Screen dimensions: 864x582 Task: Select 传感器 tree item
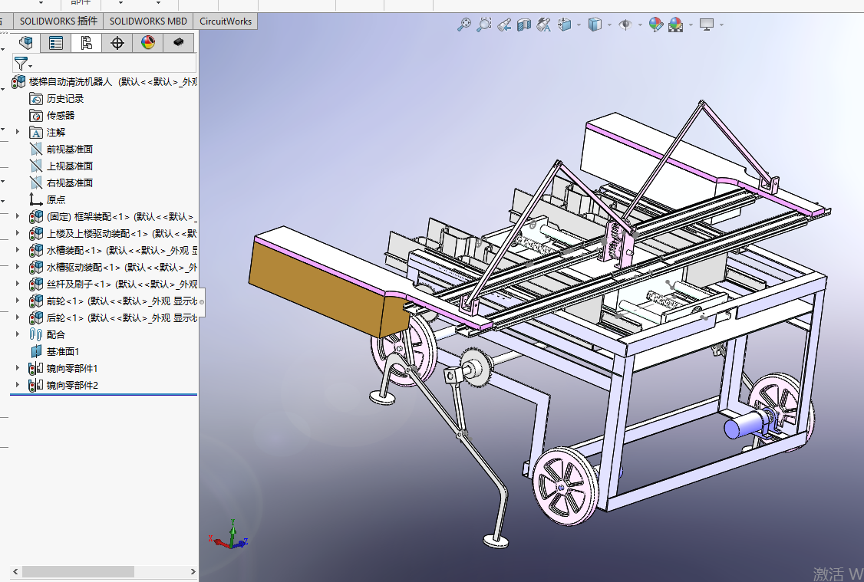point(61,116)
